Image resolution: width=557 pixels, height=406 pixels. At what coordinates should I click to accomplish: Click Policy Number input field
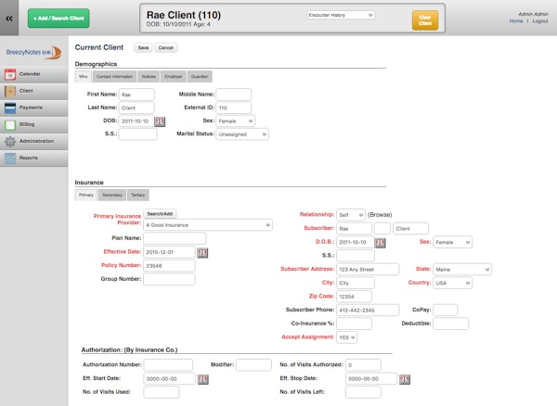[x=169, y=266]
